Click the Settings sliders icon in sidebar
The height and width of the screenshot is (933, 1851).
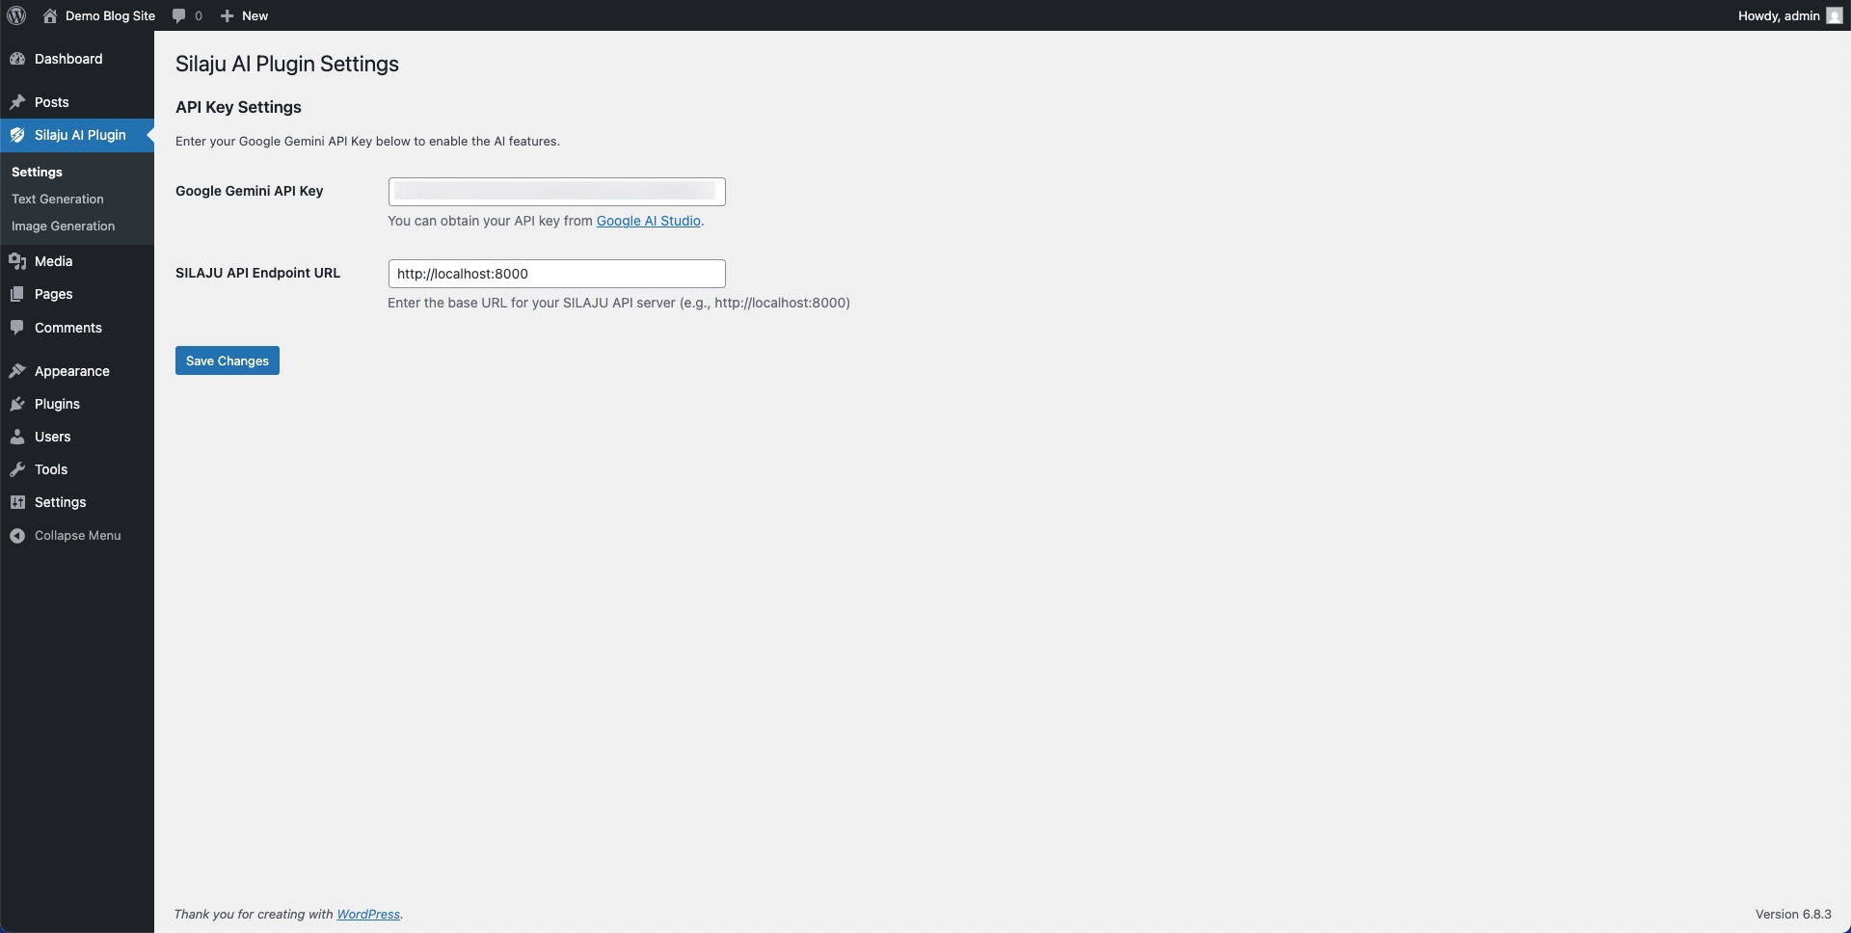[x=17, y=502]
